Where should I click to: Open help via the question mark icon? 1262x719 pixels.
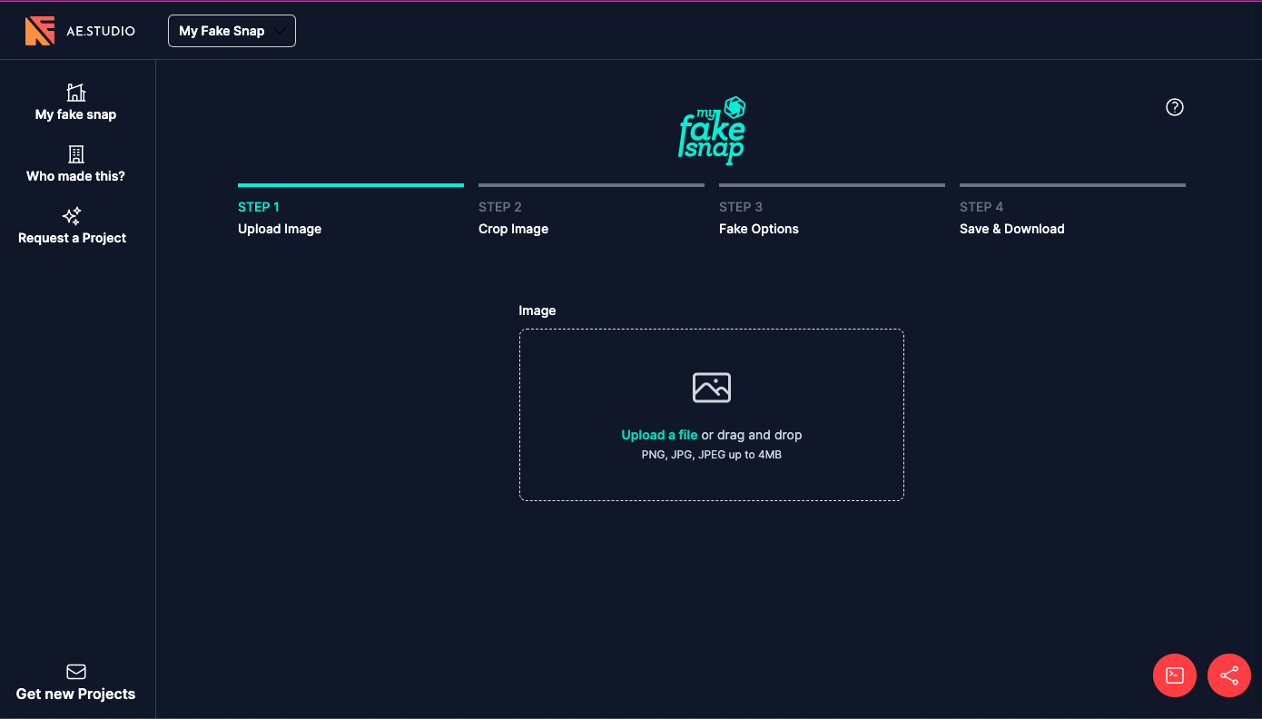pyautogui.click(x=1175, y=107)
